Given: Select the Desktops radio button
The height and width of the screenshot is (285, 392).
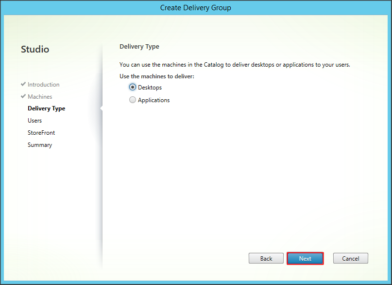Looking at the screenshot, I should coord(133,88).
